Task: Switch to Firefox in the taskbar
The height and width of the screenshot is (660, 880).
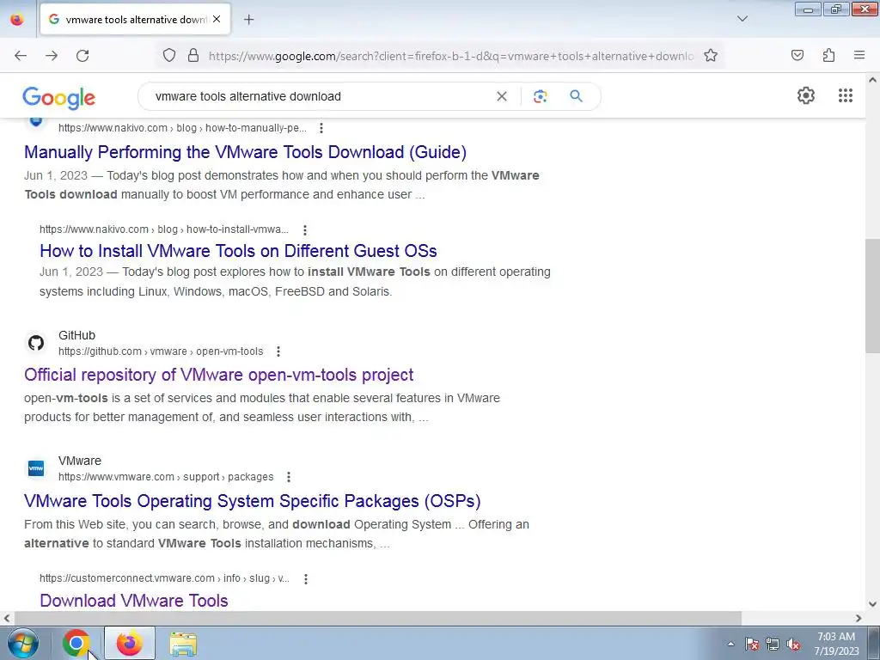Action: click(x=130, y=643)
